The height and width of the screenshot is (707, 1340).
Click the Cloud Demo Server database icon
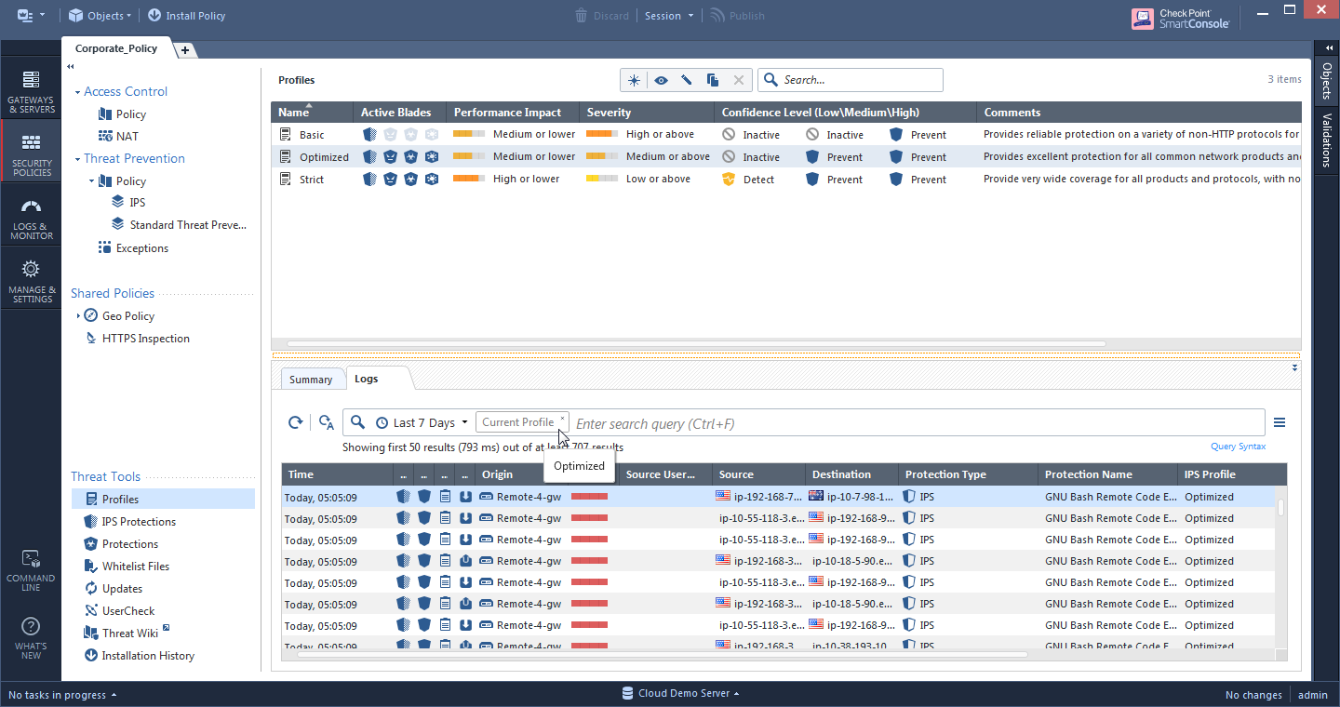pyautogui.click(x=628, y=694)
